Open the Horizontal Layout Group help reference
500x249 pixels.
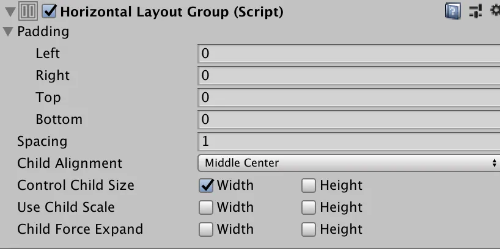(452, 10)
